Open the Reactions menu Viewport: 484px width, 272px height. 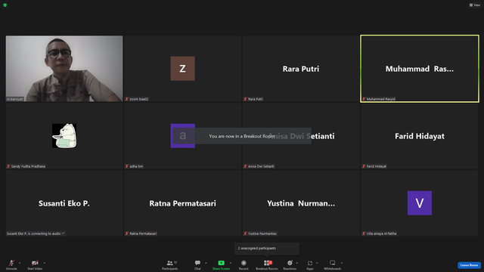(290, 264)
